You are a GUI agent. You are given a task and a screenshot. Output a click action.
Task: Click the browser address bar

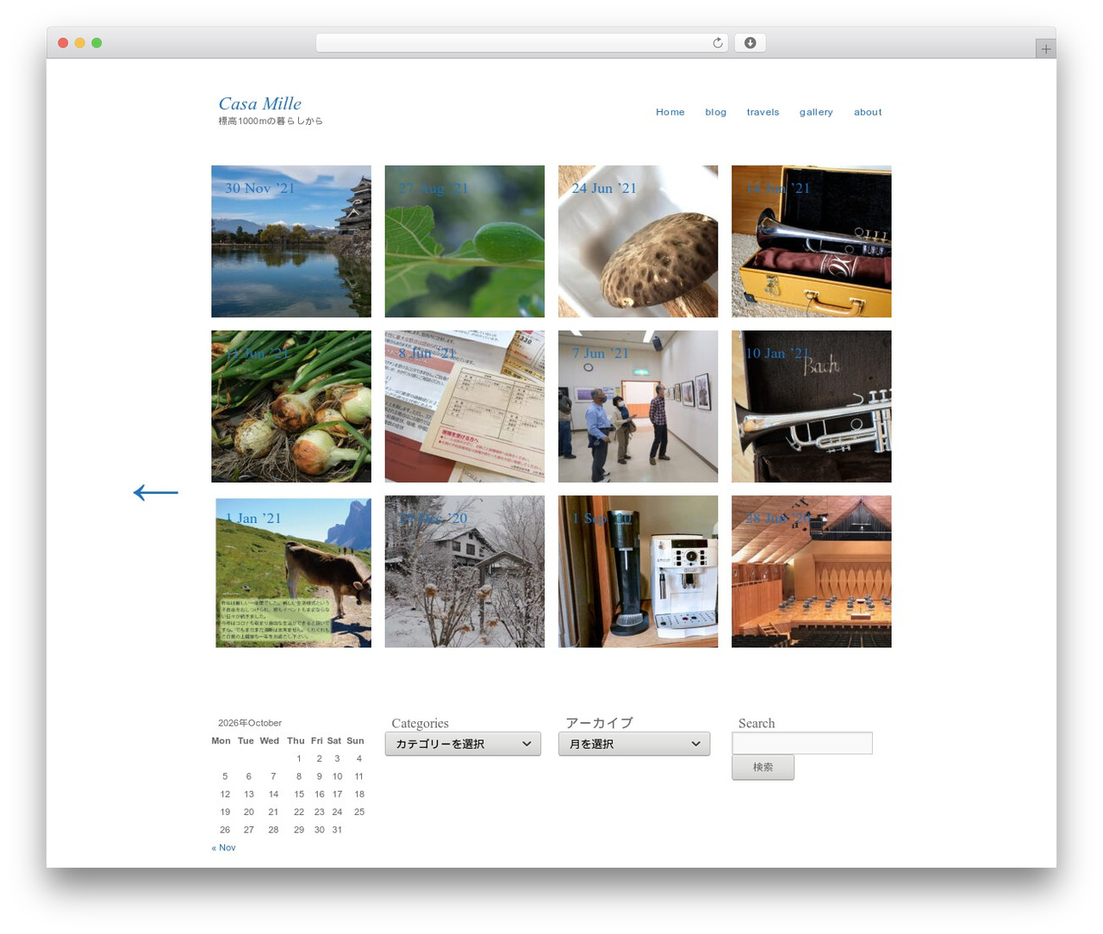click(x=522, y=43)
